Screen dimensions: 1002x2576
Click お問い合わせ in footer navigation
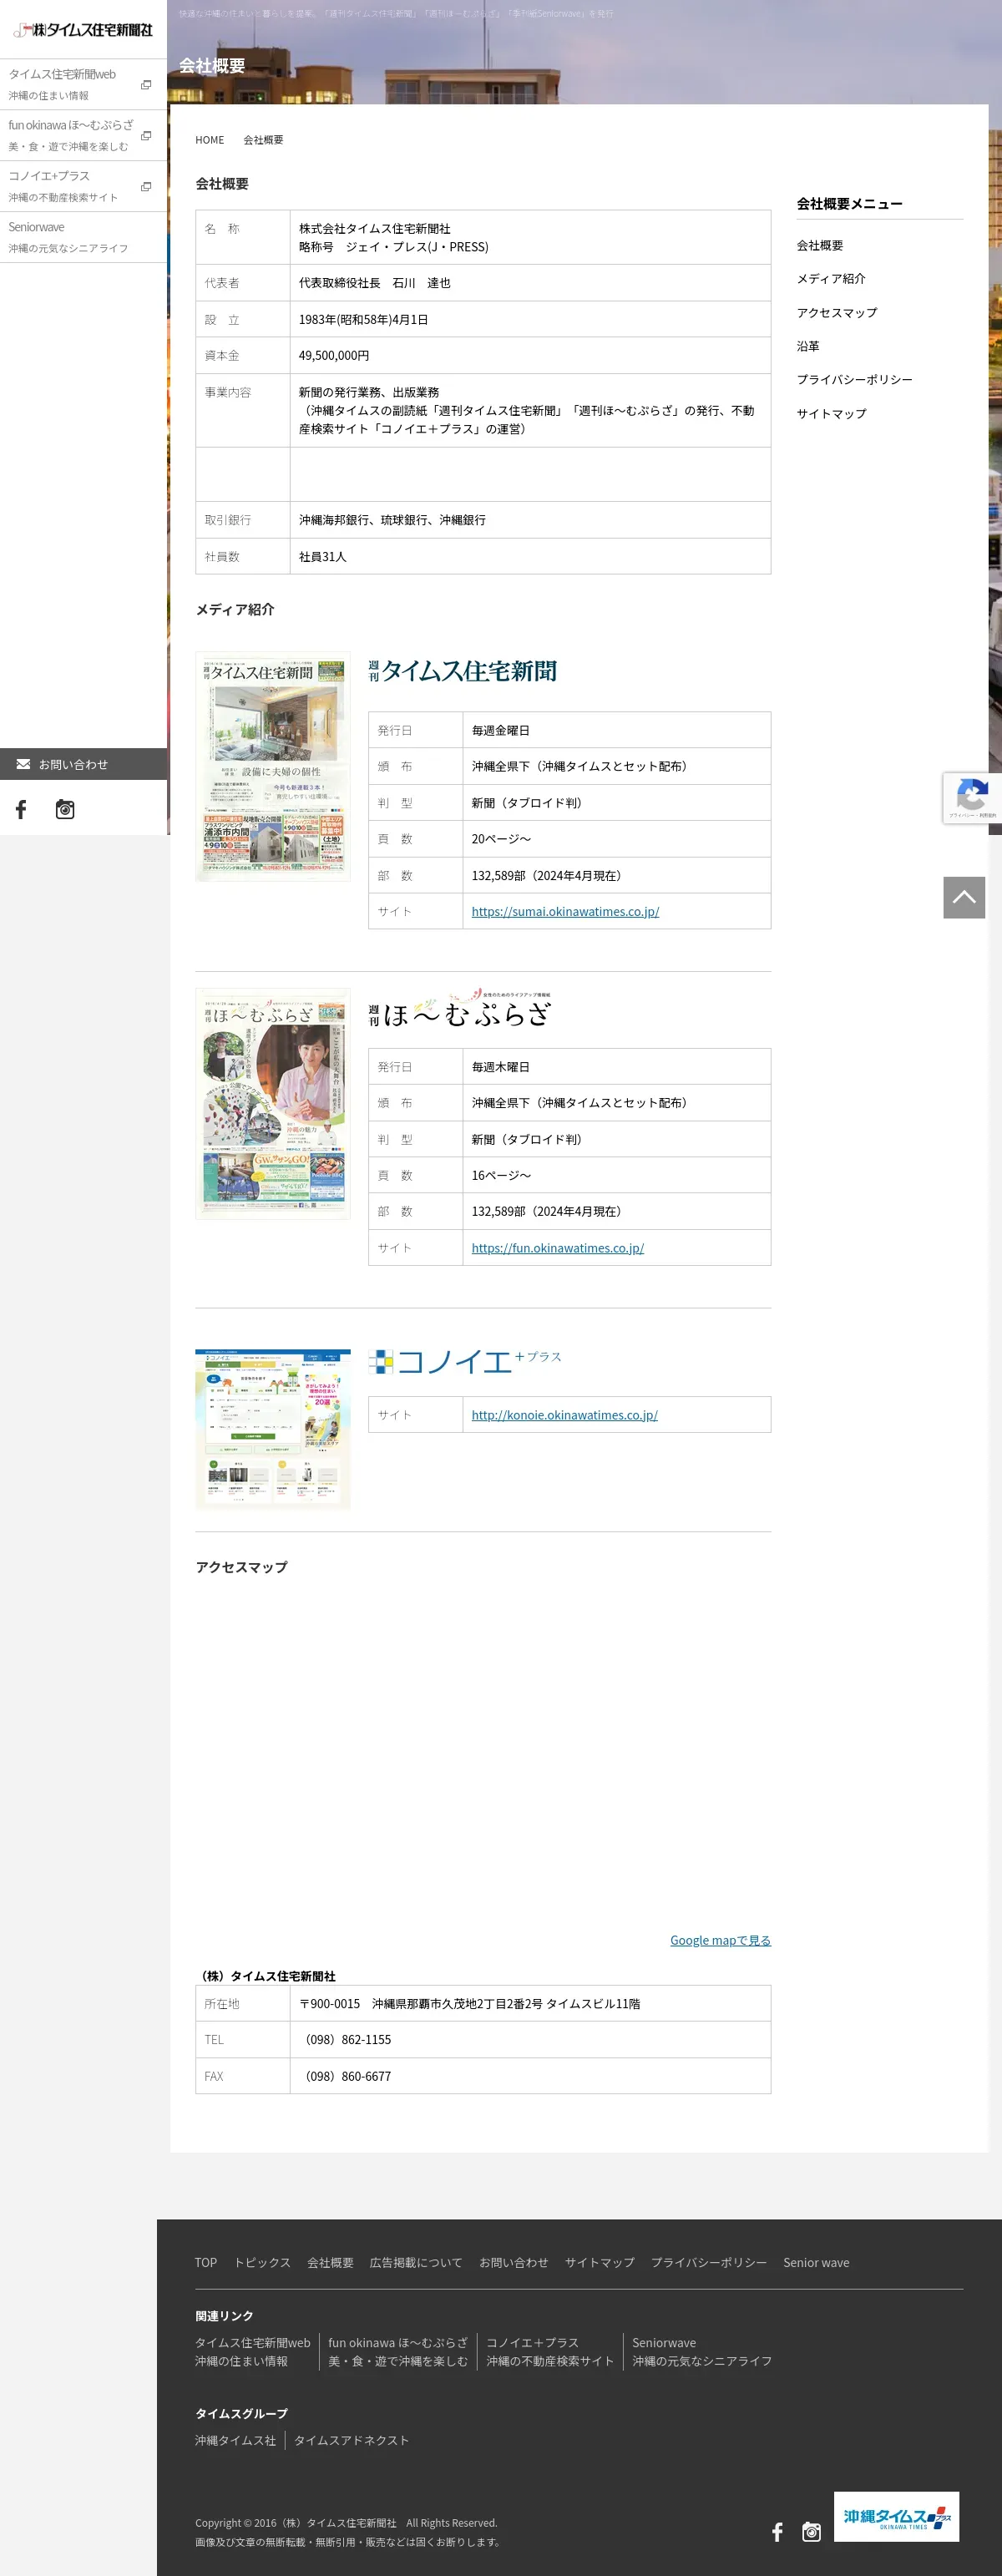[x=514, y=2262]
